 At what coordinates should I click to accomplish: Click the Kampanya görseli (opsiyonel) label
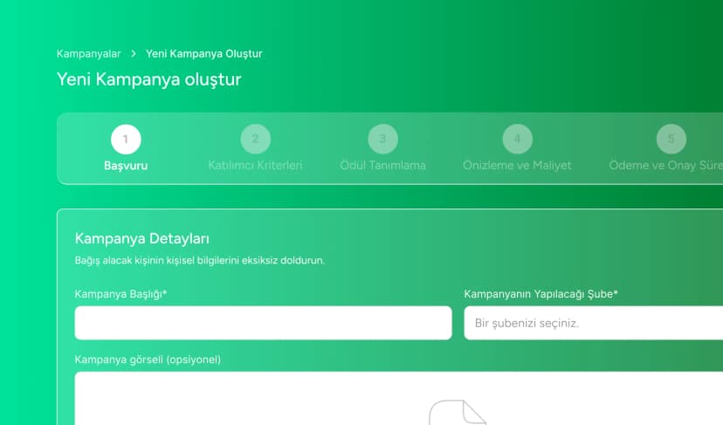pyautogui.click(x=148, y=360)
